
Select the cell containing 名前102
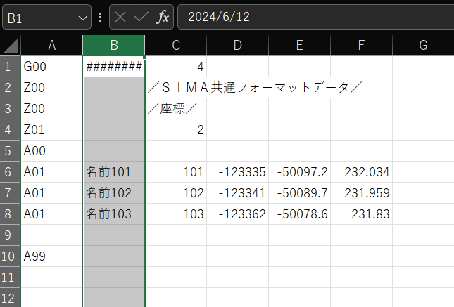(x=113, y=192)
